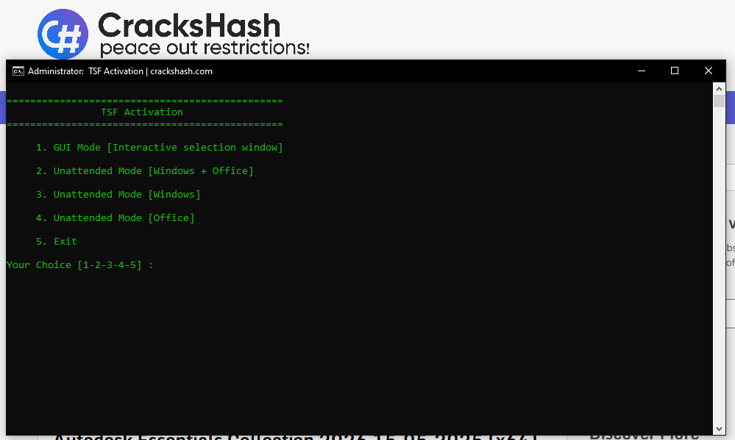Click option '1. GUI Mode [Interactive selection window]'

click(x=160, y=148)
